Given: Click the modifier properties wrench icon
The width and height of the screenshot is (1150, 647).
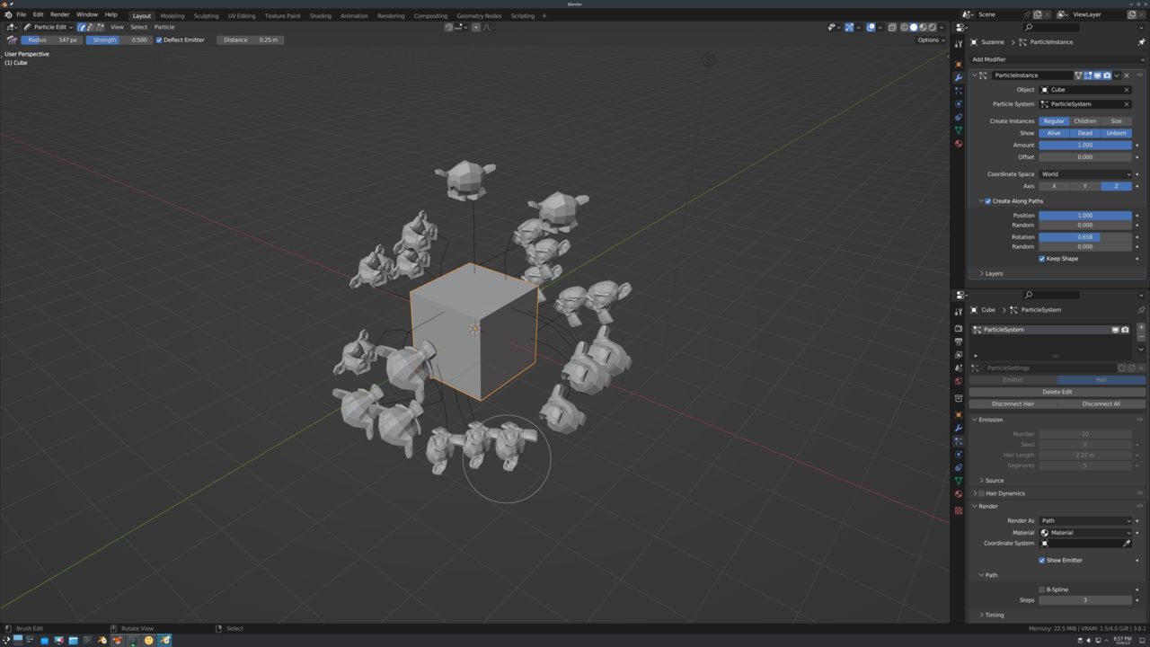Looking at the screenshot, I should click(x=959, y=77).
